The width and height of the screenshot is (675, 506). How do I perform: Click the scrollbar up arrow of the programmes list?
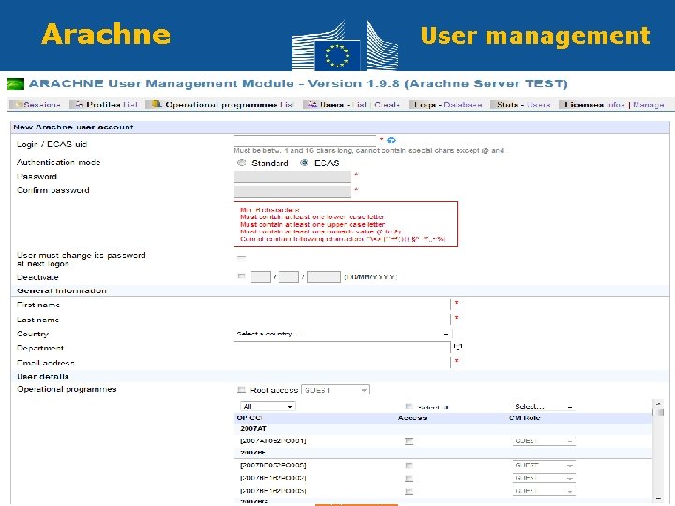tap(658, 403)
